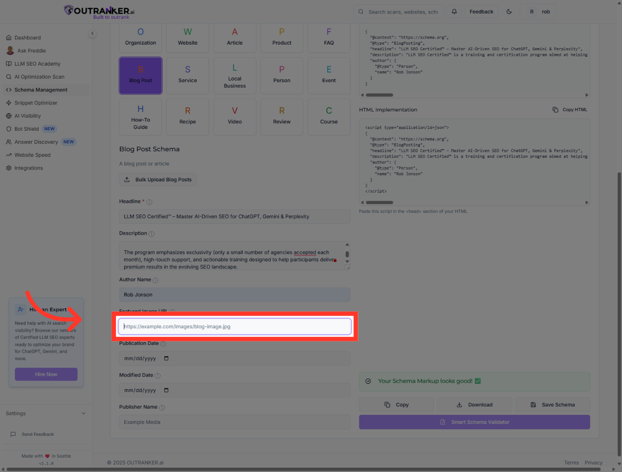Choose the Product schema type
The image size is (622, 472).
point(282,38)
